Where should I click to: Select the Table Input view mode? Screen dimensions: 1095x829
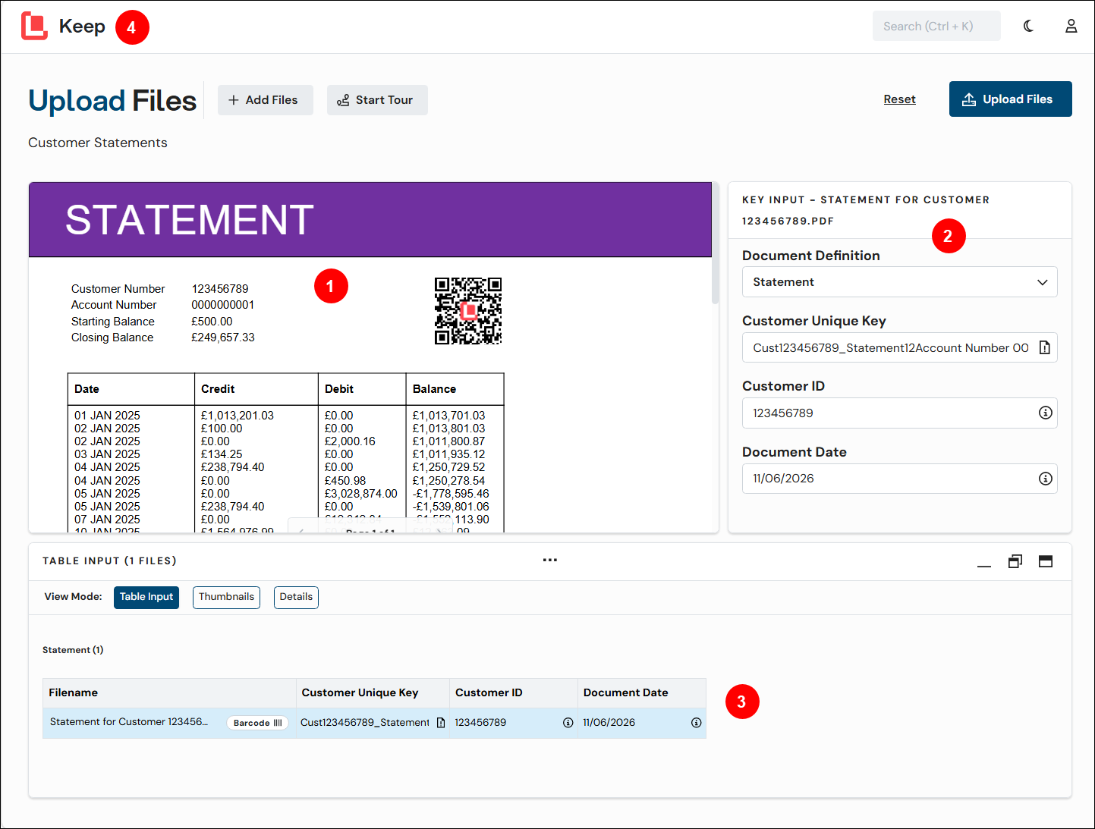pos(146,597)
